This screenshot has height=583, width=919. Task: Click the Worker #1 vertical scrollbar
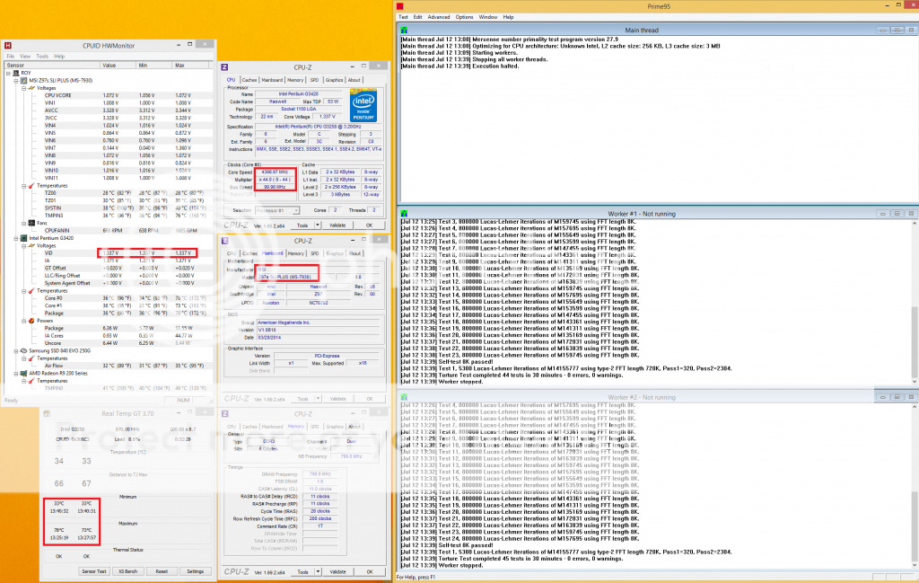[914, 305]
